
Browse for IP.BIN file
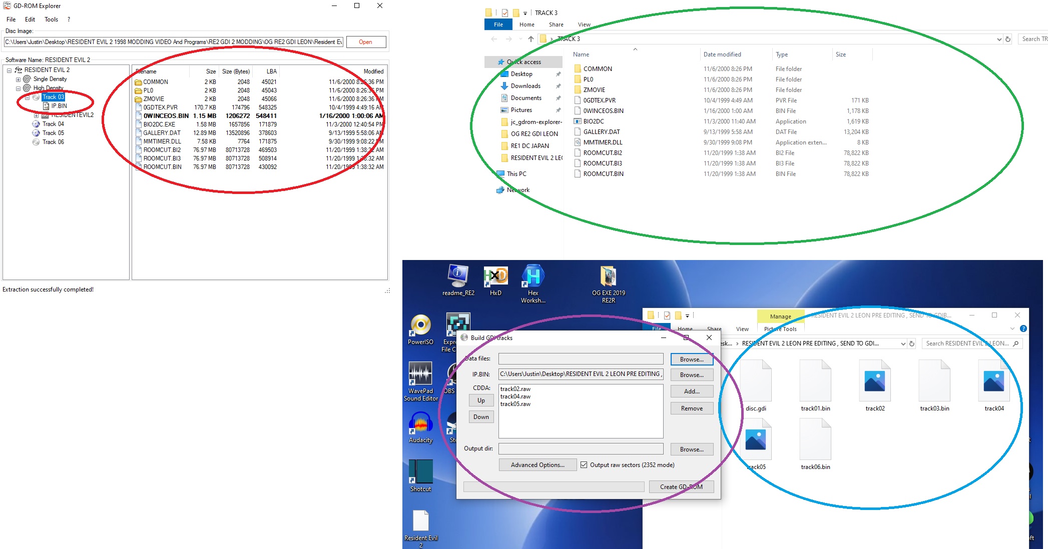coord(692,375)
